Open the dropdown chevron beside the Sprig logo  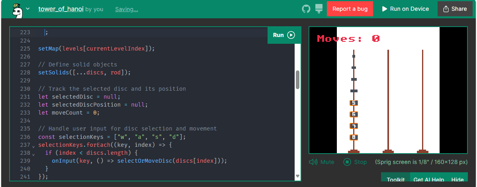click(27, 9)
